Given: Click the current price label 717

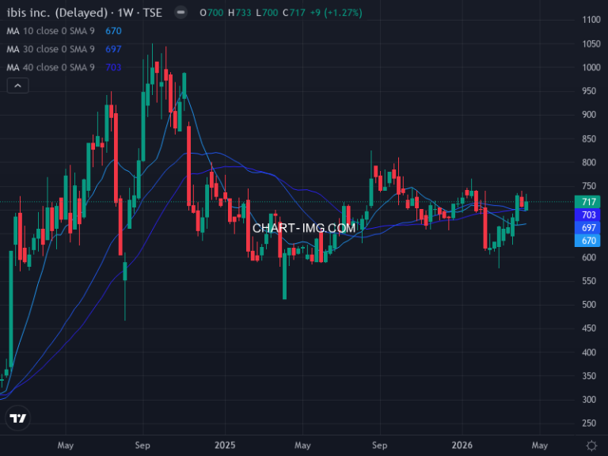Looking at the screenshot, I should 587,202.
